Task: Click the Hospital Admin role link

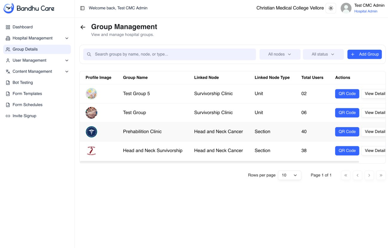Action: point(366,11)
